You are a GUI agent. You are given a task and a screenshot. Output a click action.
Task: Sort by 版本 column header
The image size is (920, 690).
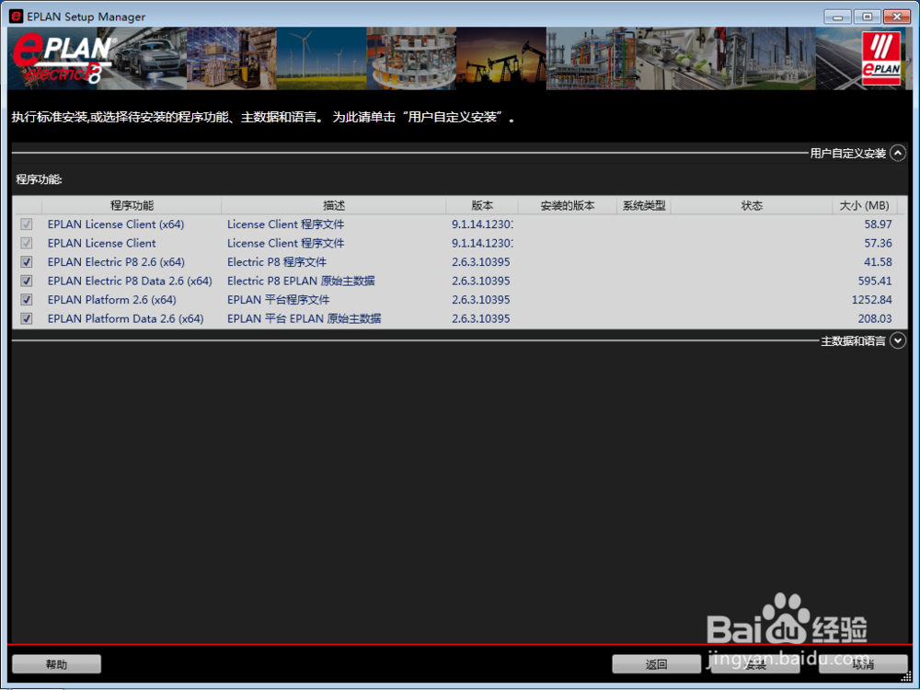(x=482, y=205)
